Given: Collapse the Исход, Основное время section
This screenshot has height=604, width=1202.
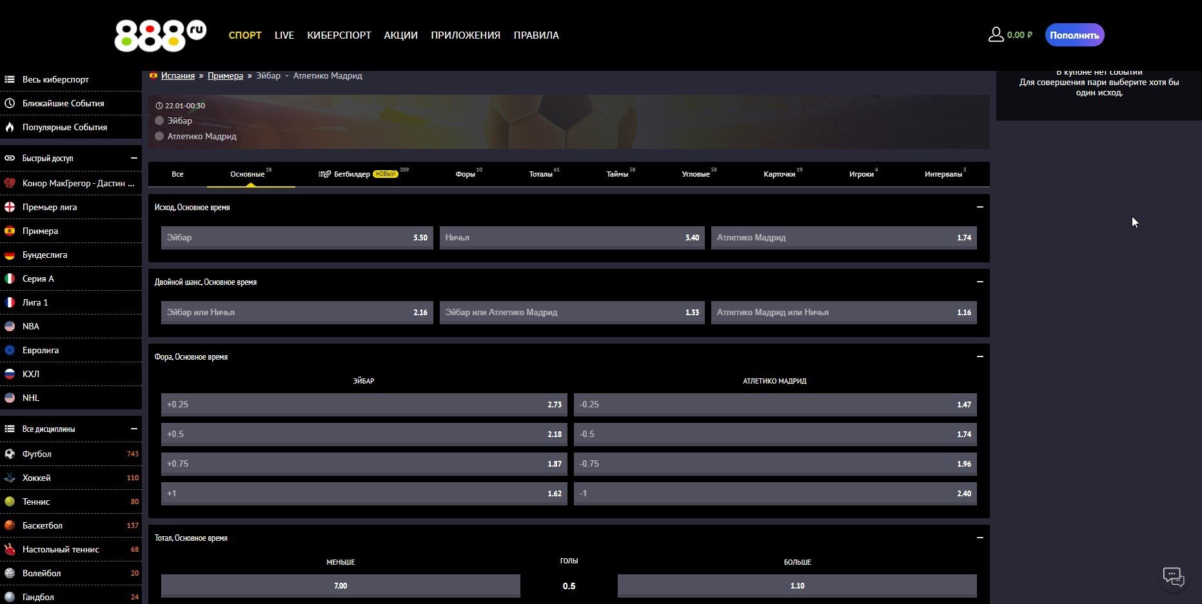Looking at the screenshot, I should [980, 207].
